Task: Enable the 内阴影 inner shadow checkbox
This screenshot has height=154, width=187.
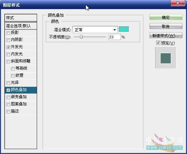Action: pos(8,40)
